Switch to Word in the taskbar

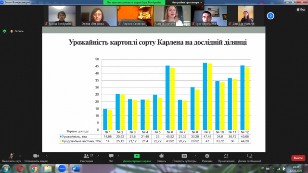[76, 169]
